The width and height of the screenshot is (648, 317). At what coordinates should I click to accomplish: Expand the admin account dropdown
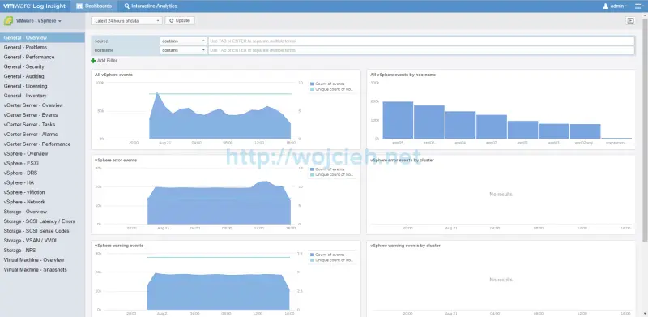[x=618, y=6]
